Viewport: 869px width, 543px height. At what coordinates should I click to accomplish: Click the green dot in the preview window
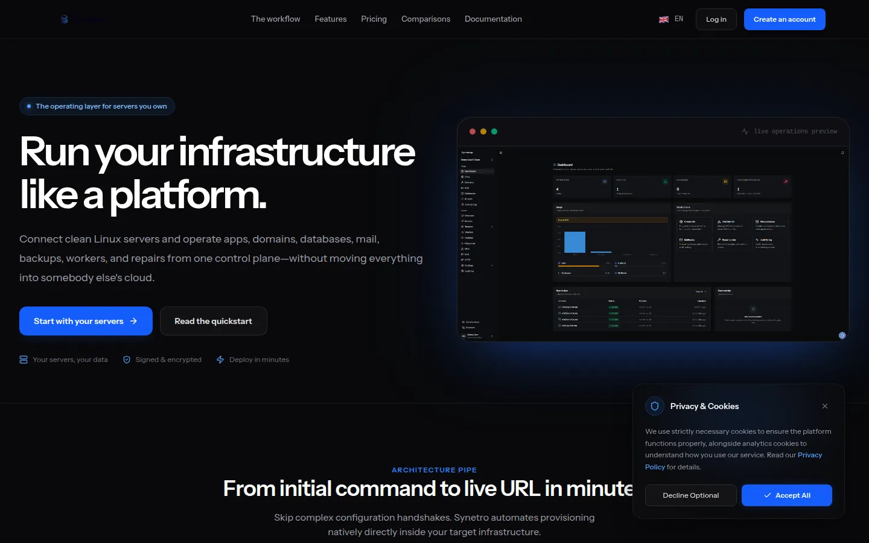click(x=494, y=132)
